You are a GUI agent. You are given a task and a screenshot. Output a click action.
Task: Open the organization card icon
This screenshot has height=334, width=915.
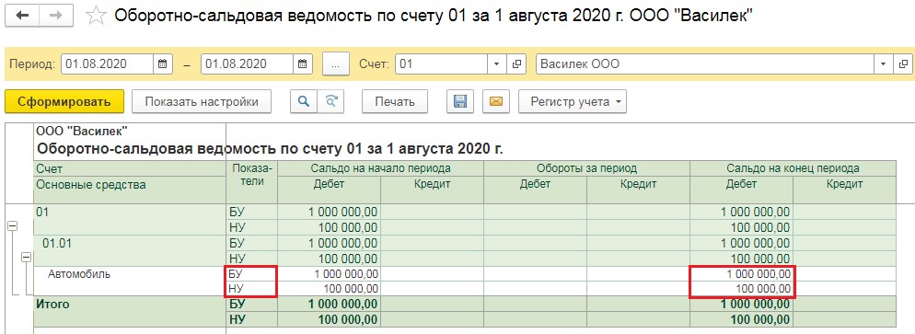pos(903,64)
